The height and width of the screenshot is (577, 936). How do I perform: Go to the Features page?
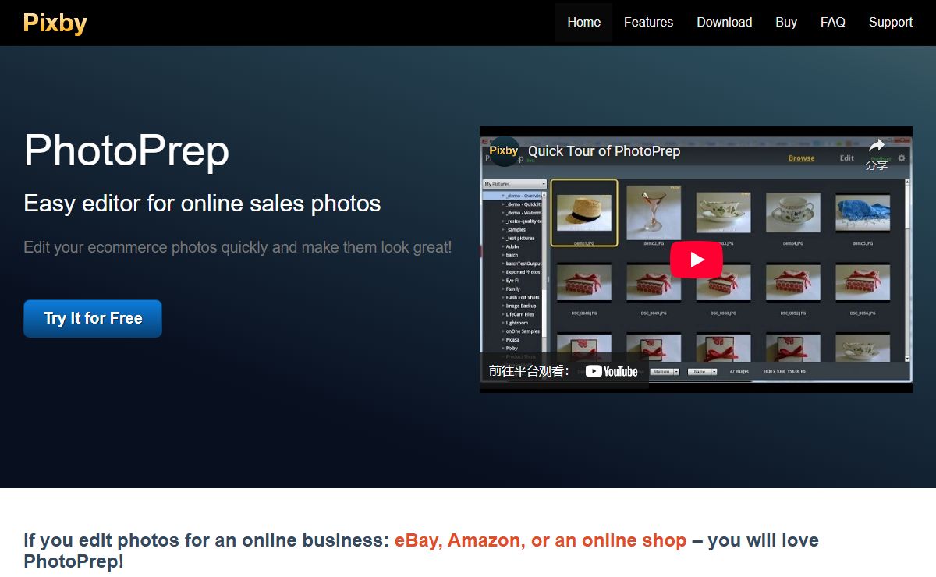pos(648,22)
